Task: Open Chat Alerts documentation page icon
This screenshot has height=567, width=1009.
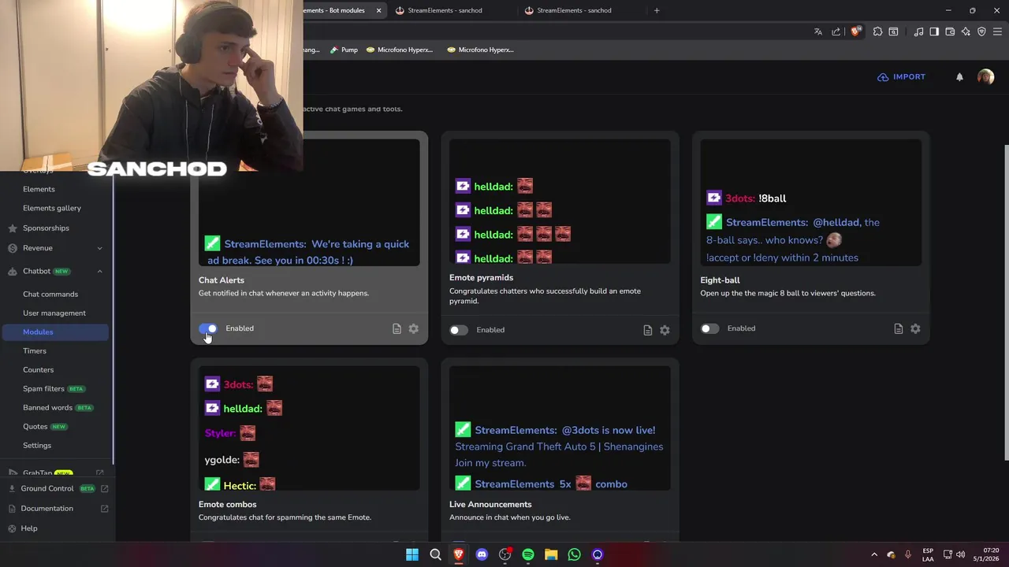Action: pyautogui.click(x=397, y=328)
